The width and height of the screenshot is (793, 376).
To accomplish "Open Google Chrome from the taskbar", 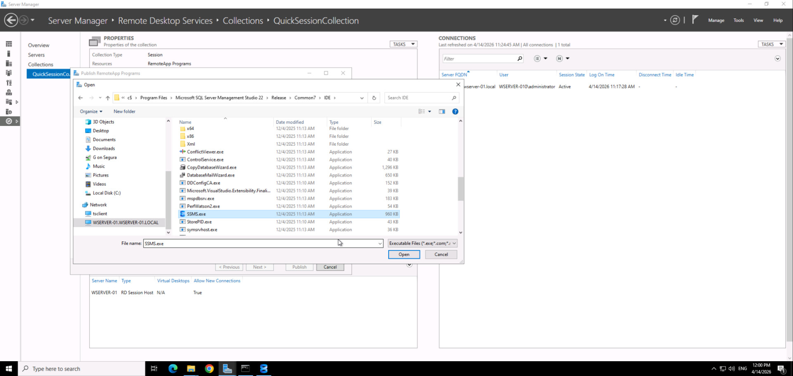I will [x=209, y=369].
